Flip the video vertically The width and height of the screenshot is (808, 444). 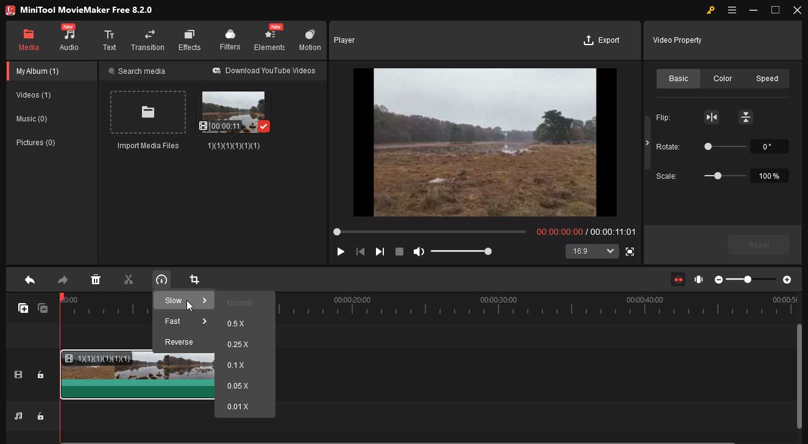(746, 117)
